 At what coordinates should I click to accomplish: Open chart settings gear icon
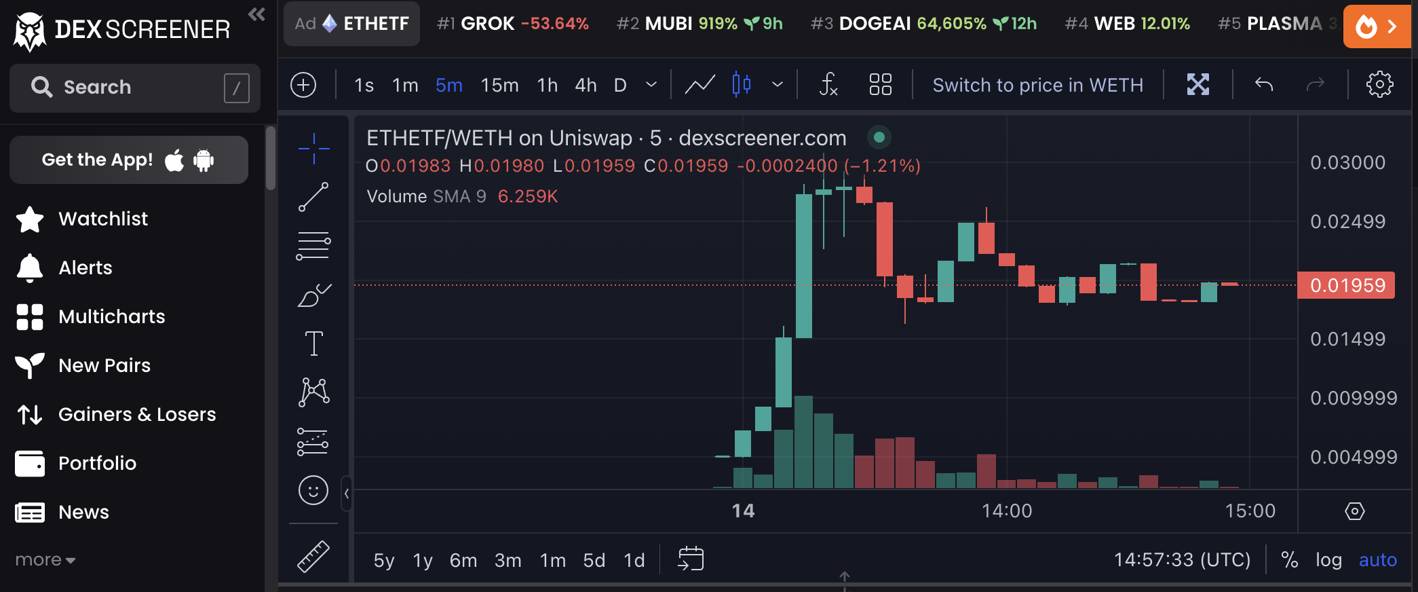pos(1379,85)
